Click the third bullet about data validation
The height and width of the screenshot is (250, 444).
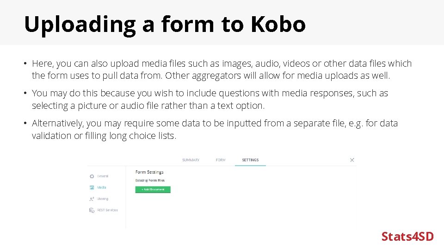point(214,129)
